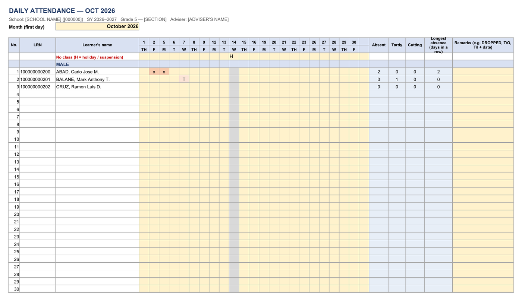
Task: Click the day 30 date header
Action: pos(354,42)
